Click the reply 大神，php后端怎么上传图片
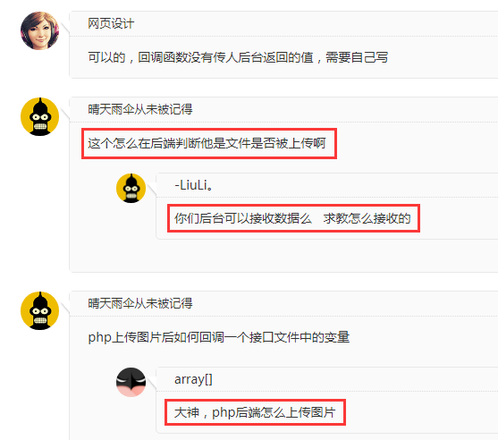The height and width of the screenshot is (440, 498). tap(255, 412)
